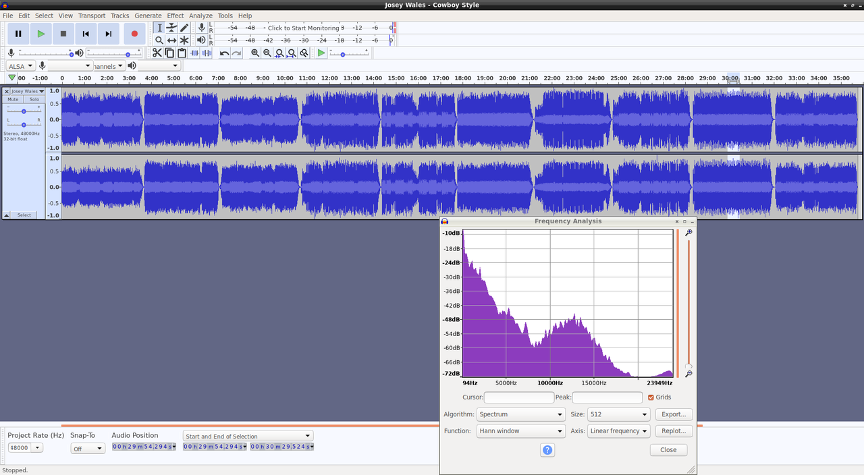Click the Fit Selection zoom icon
Viewport: 864px width, 475px height.
click(x=279, y=53)
